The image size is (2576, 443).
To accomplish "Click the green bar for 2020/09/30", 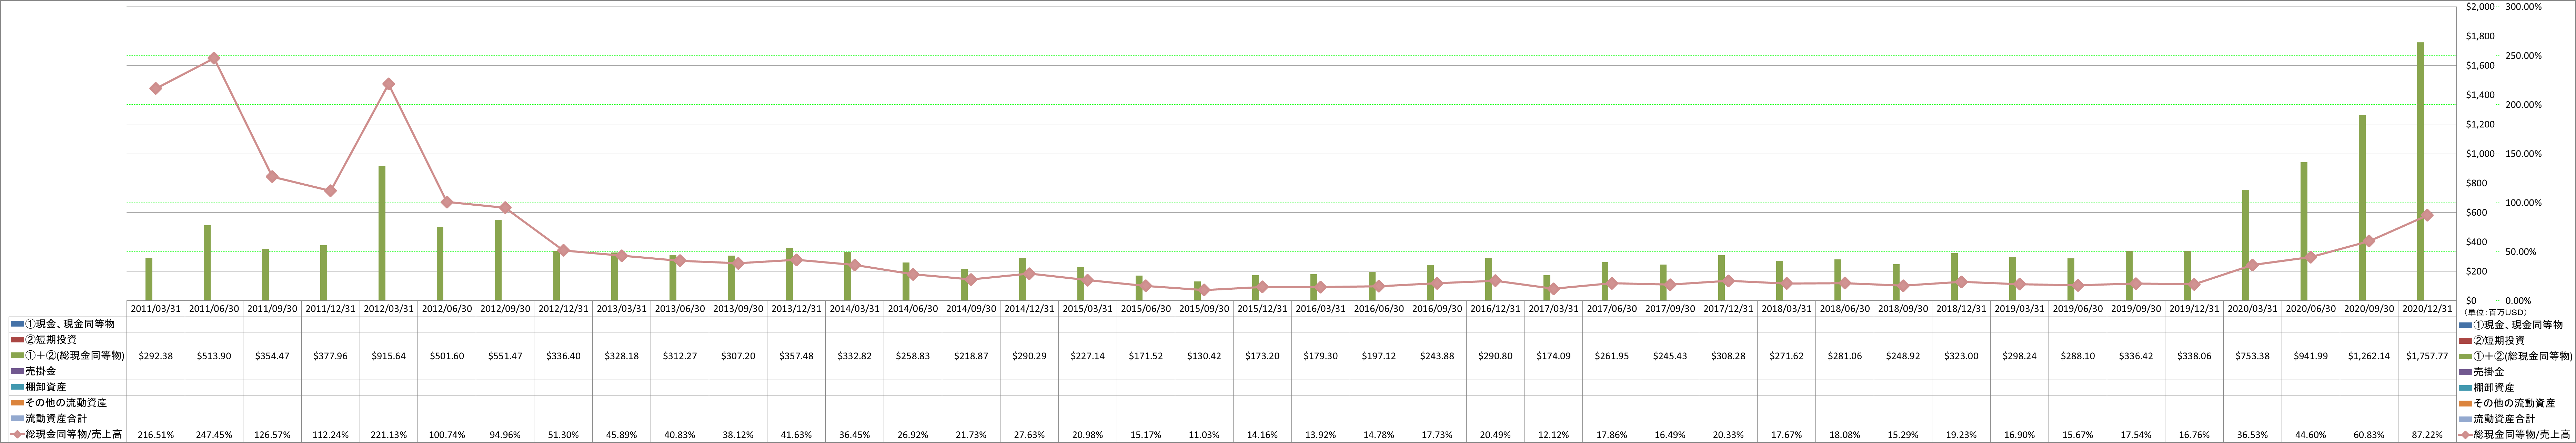I will pos(2362,208).
